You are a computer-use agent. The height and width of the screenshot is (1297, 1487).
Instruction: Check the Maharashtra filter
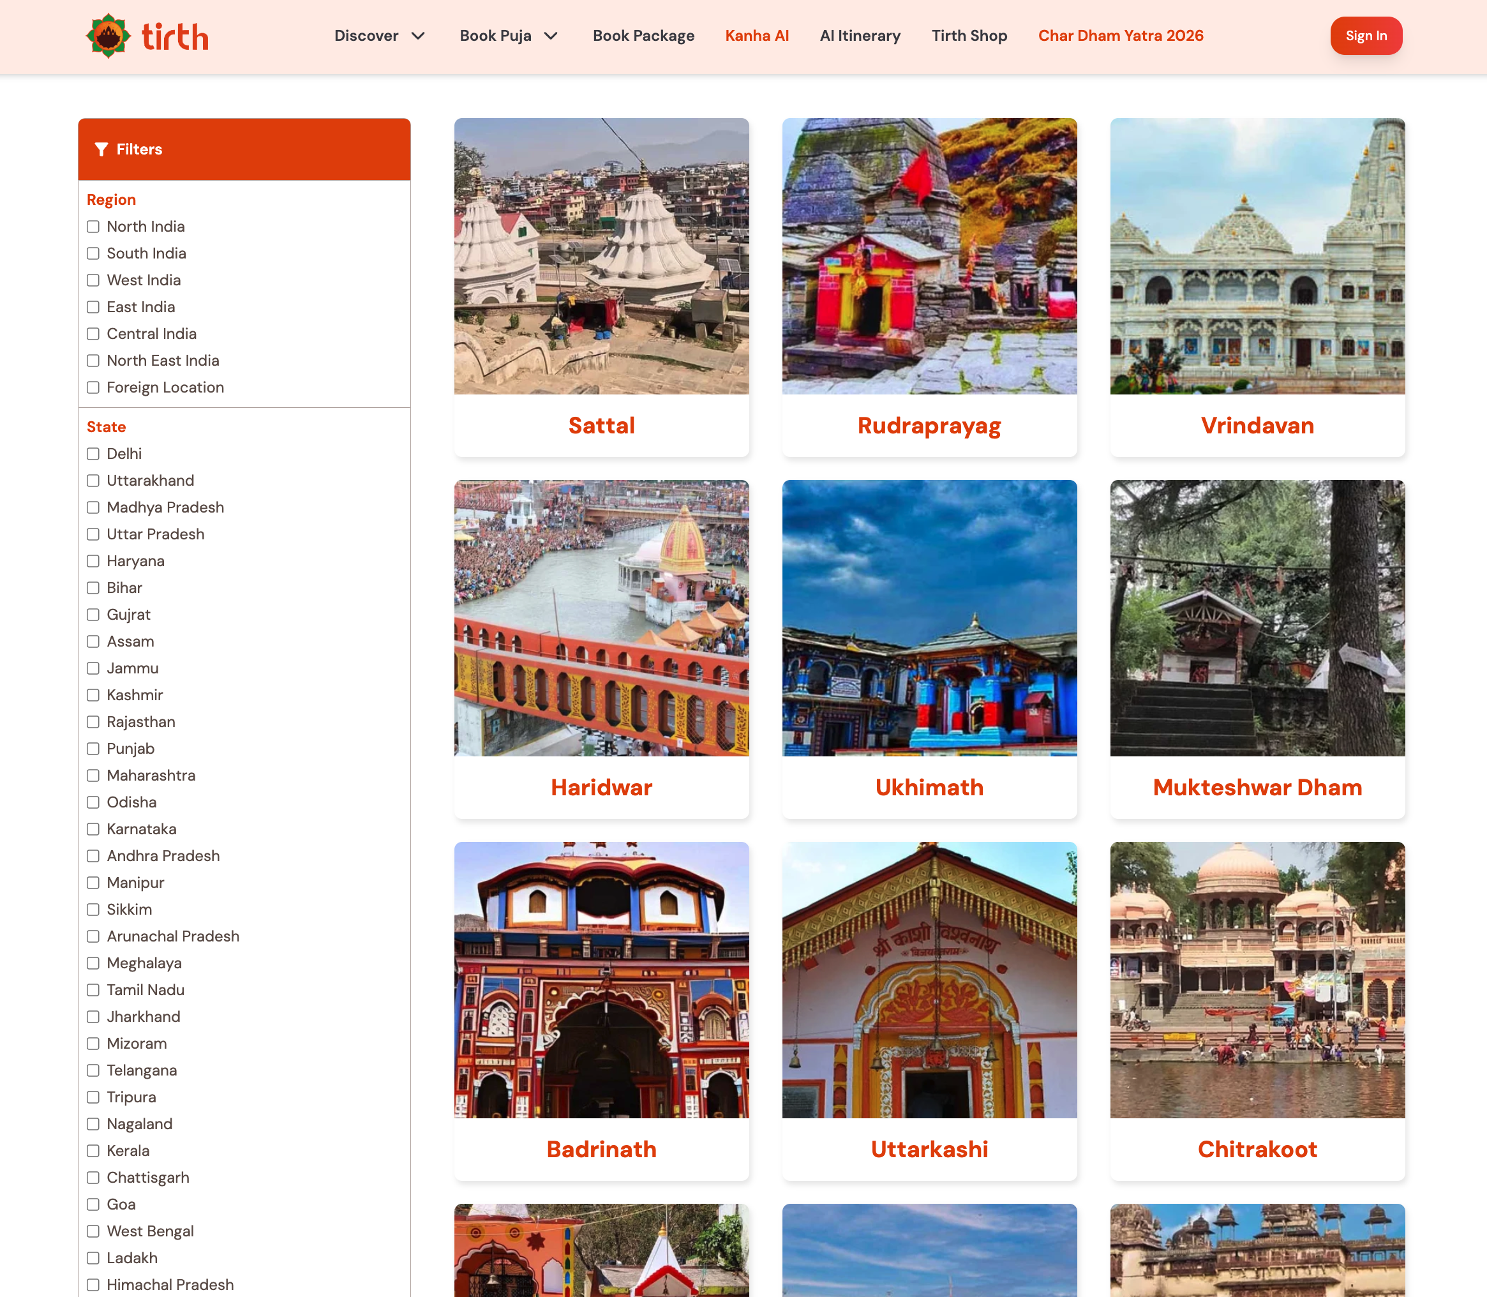[x=93, y=775]
